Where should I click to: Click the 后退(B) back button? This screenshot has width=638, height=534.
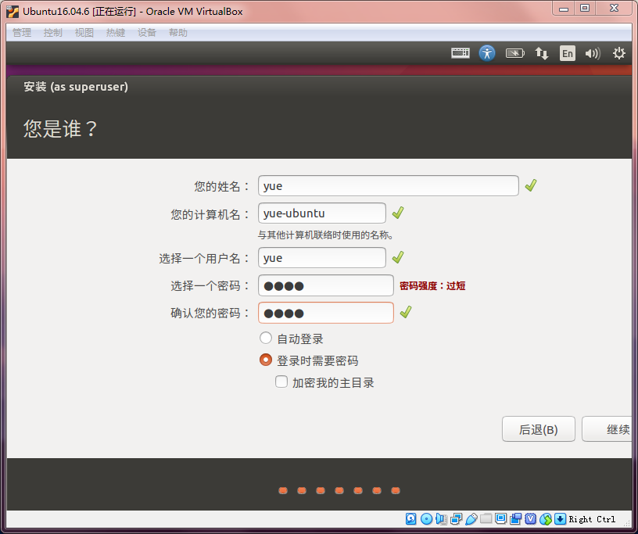coord(538,429)
